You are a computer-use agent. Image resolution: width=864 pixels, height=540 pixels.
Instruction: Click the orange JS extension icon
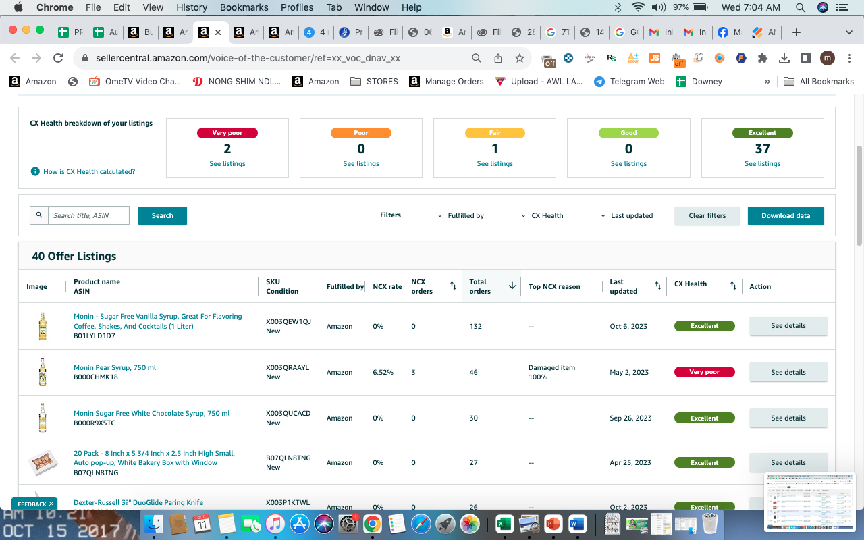(654, 58)
